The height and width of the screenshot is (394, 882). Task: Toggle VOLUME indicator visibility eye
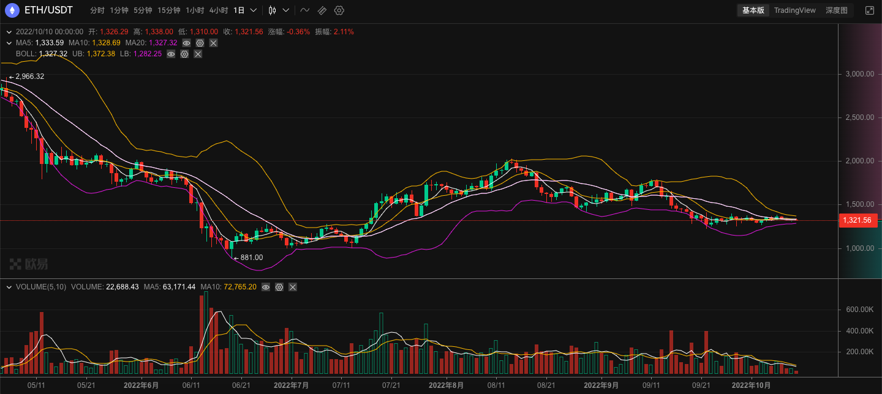pyautogui.click(x=266, y=287)
